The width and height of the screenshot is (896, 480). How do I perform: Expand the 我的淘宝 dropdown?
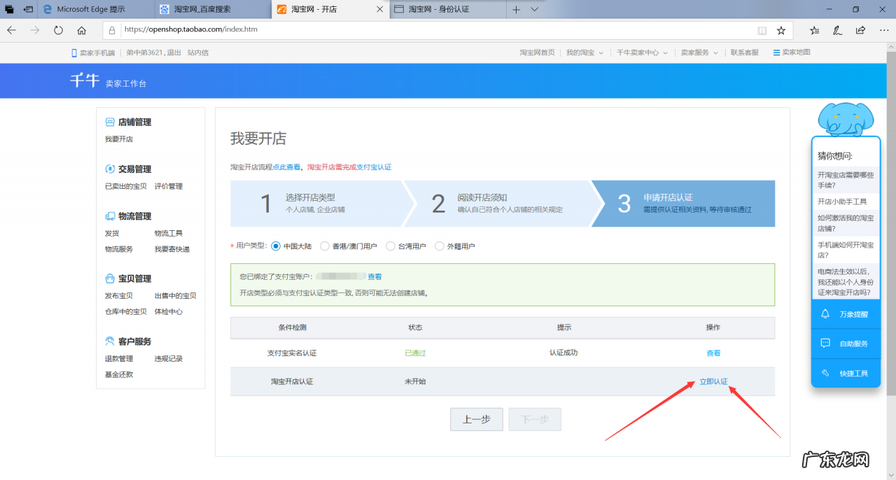pos(583,52)
